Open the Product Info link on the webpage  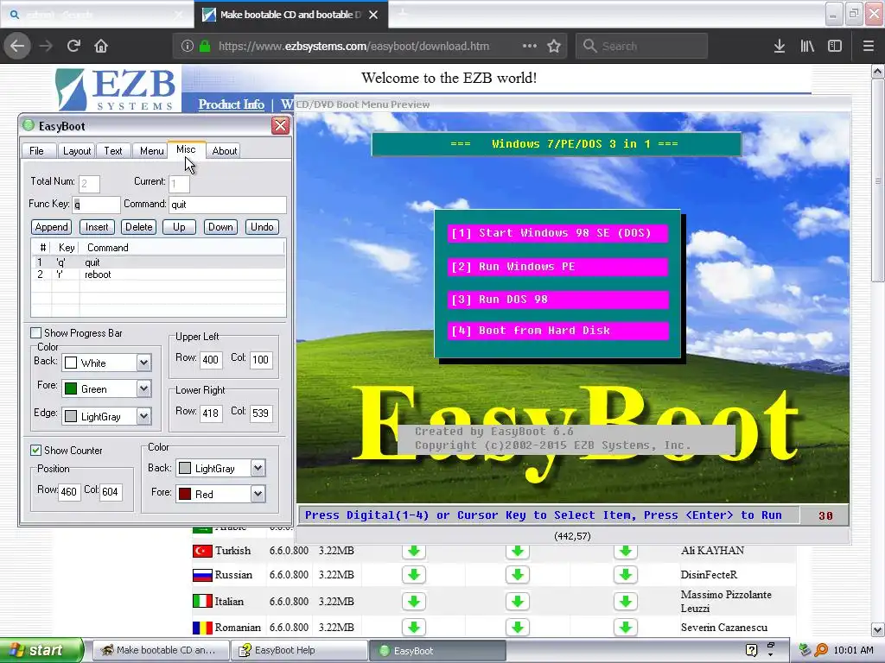point(232,104)
